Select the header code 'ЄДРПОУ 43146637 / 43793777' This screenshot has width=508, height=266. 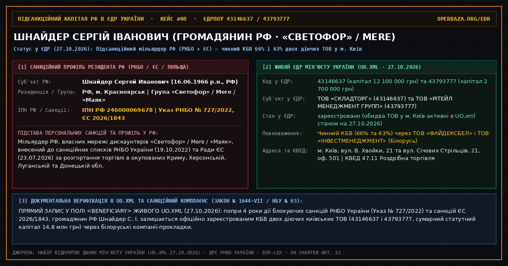pos(246,19)
